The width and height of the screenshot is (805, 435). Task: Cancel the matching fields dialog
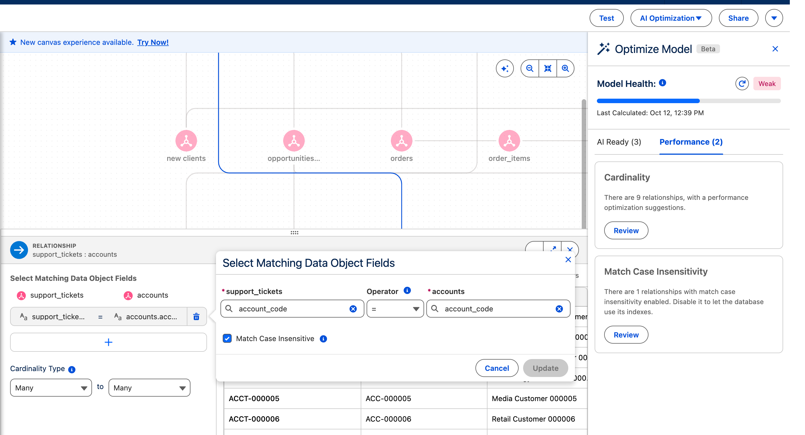[x=496, y=368]
